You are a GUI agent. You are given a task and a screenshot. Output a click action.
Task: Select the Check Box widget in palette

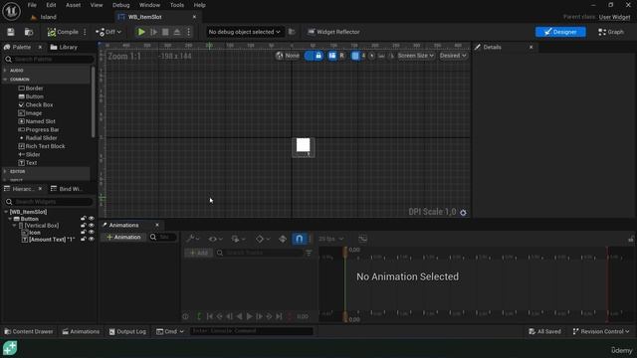(x=36, y=104)
